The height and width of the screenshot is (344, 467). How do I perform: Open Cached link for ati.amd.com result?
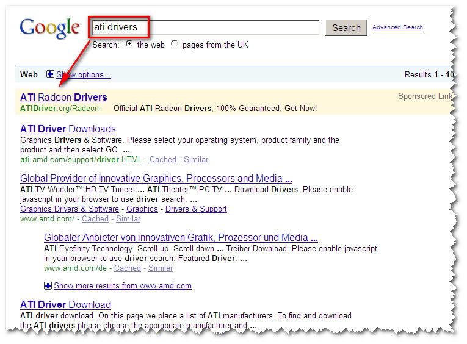[x=163, y=160]
